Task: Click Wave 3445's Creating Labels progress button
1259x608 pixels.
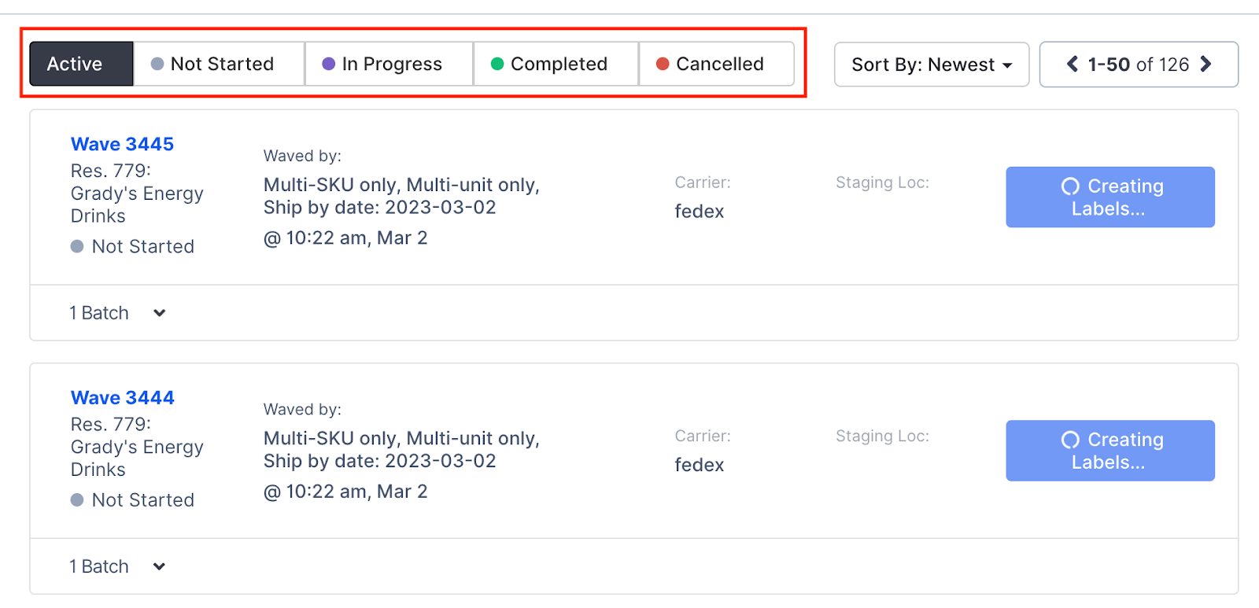Action: coord(1109,197)
